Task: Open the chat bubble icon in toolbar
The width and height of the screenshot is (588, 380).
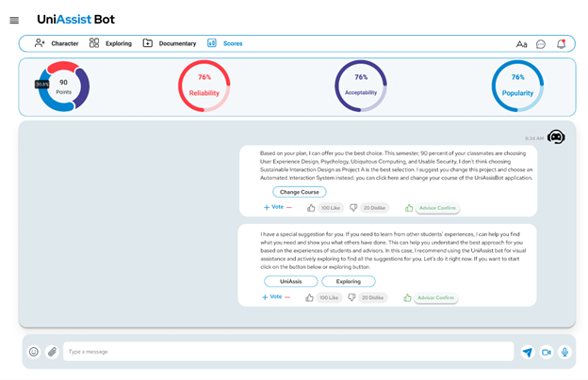Action: coord(541,44)
